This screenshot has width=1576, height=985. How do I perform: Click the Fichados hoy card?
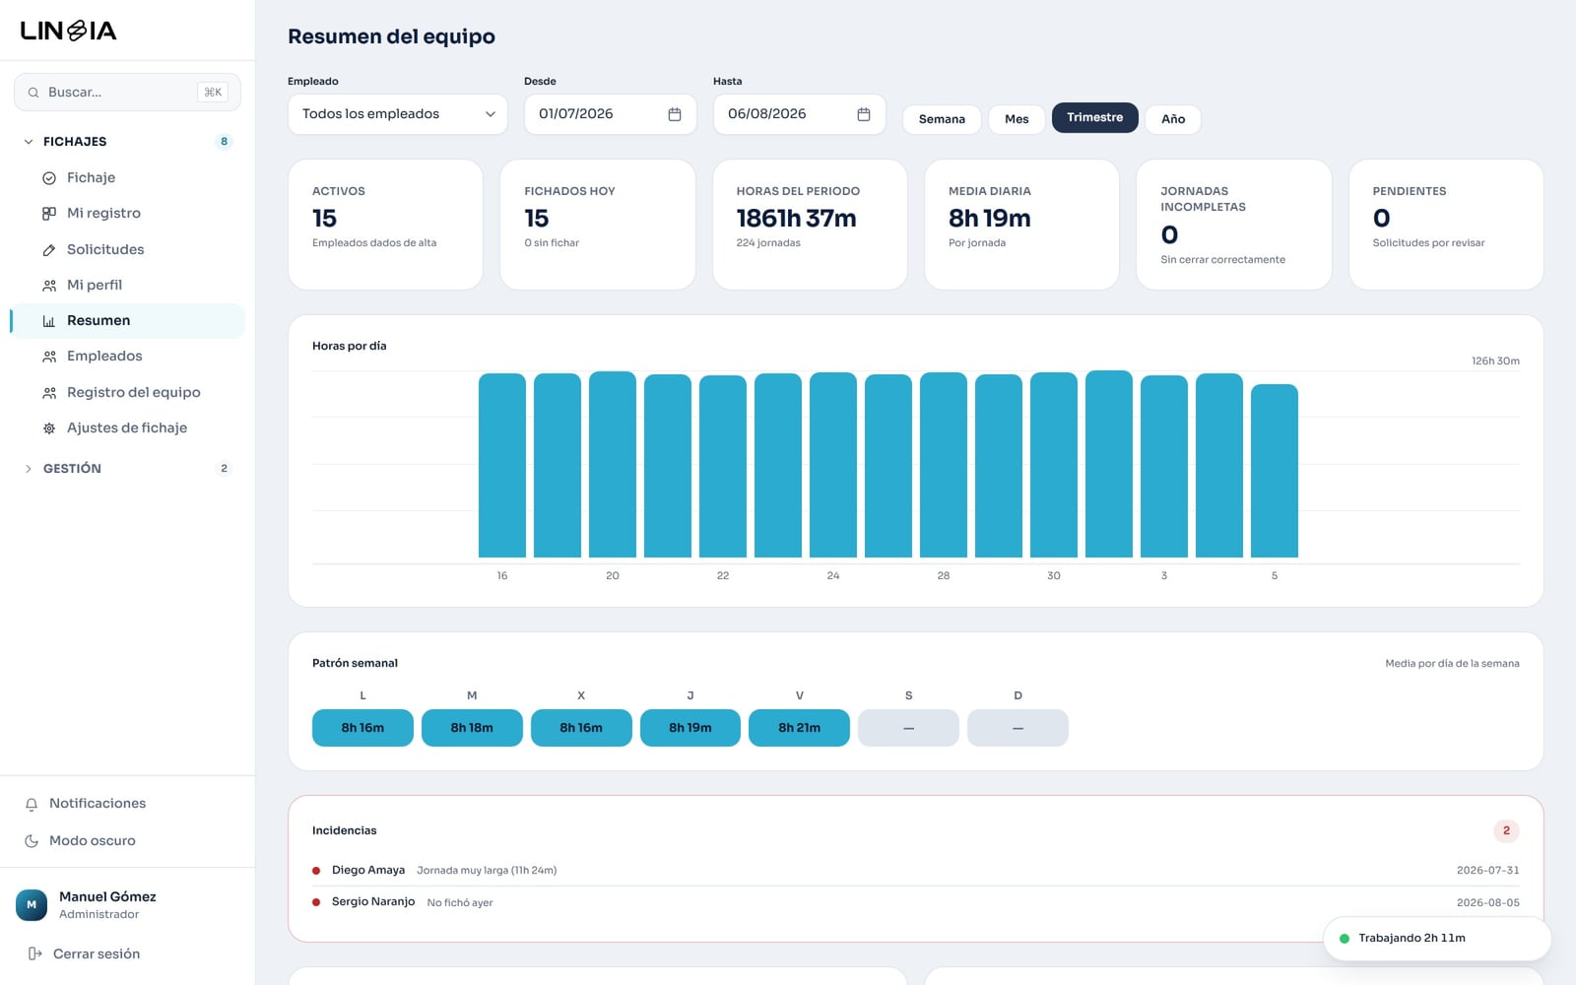pyautogui.click(x=598, y=225)
